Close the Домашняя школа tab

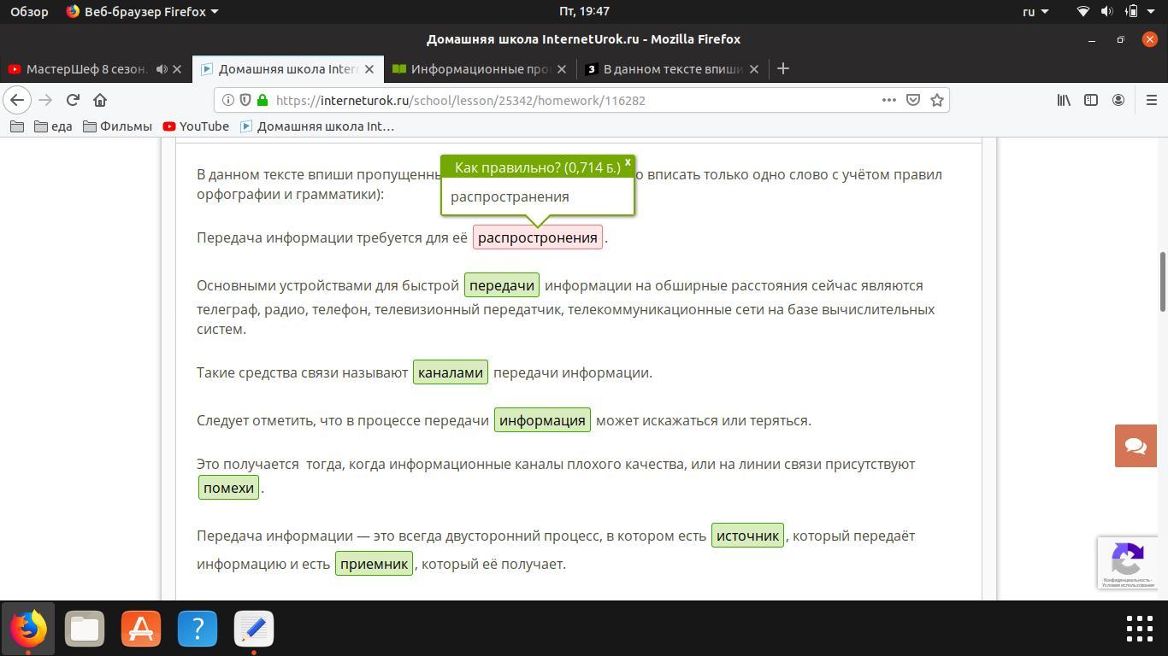coord(369,69)
